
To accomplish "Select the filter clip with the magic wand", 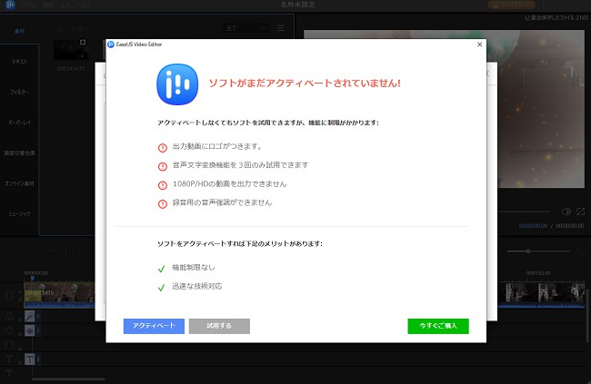I will [x=30, y=316].
